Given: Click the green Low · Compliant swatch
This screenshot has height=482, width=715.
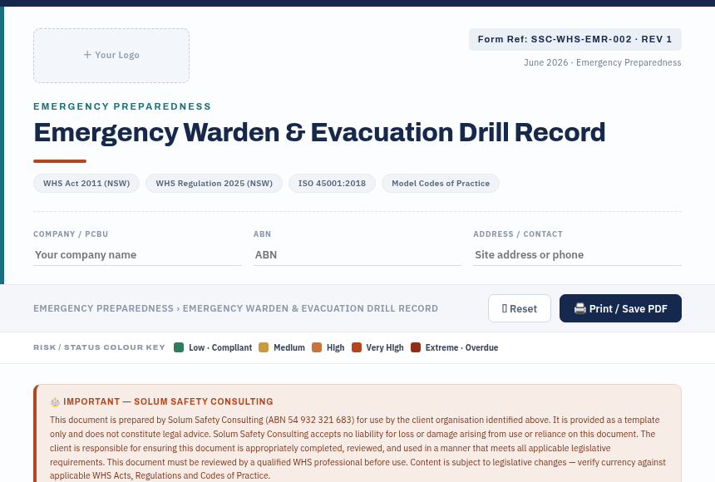Looking at the screenshot, I should point(179,347).
